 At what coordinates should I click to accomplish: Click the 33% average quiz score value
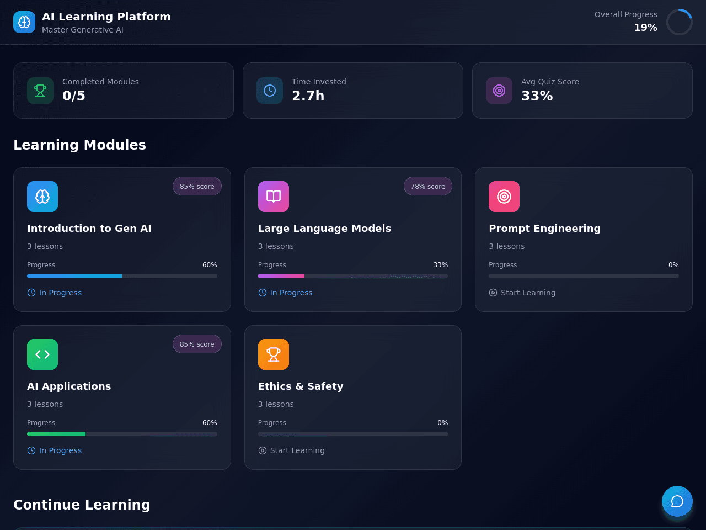click(x=537, y=96)
